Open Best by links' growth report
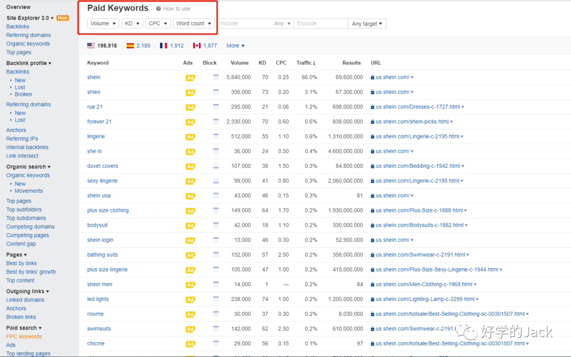This screenshot has height=357, width=571. click(31, 272)
